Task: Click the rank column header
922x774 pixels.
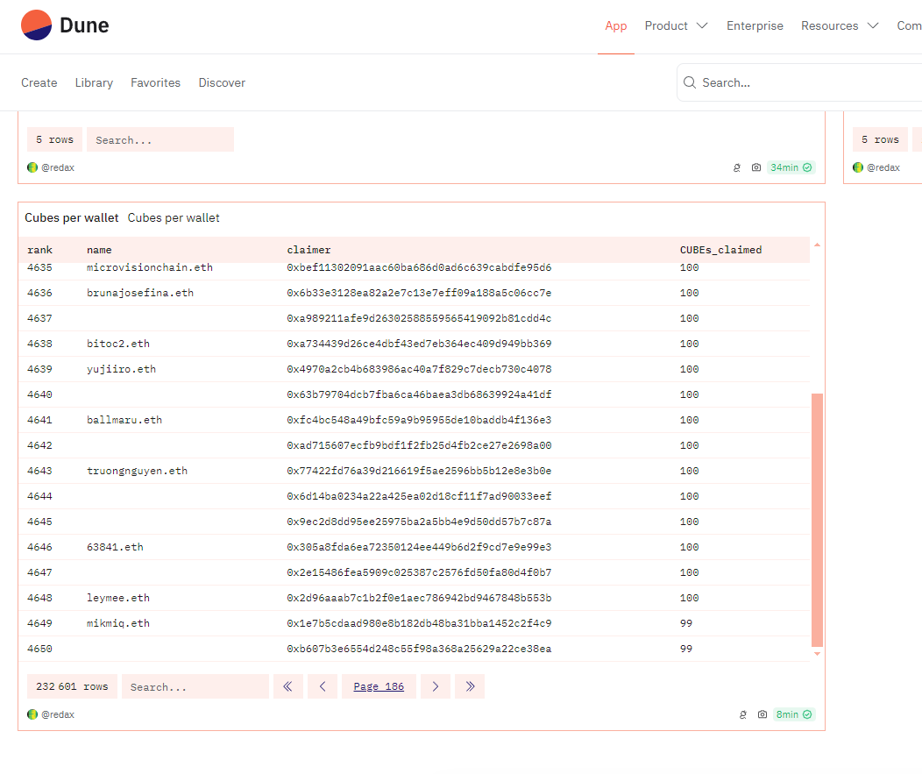Action: click(x=39, y=250)
